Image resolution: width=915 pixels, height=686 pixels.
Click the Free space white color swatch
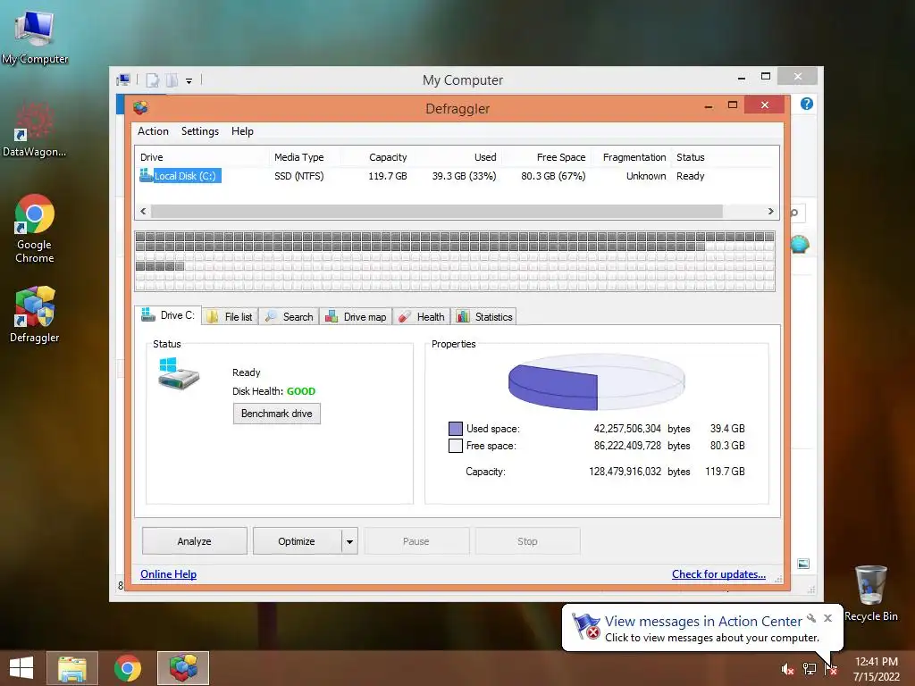pyautogui.click(x=456, y=446)
